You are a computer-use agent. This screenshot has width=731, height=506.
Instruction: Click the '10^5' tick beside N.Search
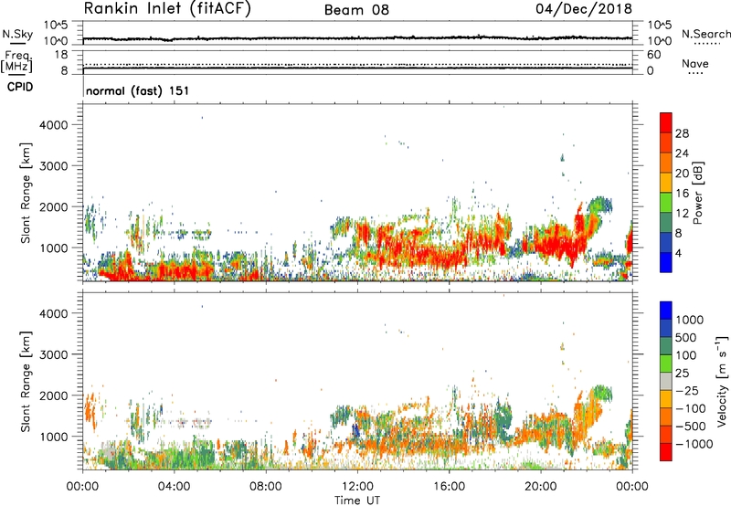[x=660, y=26]
